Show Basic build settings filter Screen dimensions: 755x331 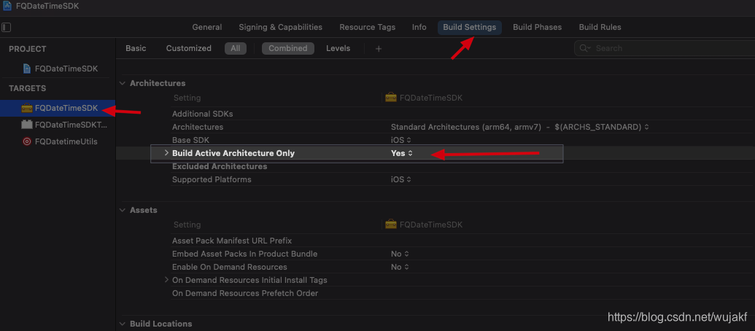tap(136, 48)
